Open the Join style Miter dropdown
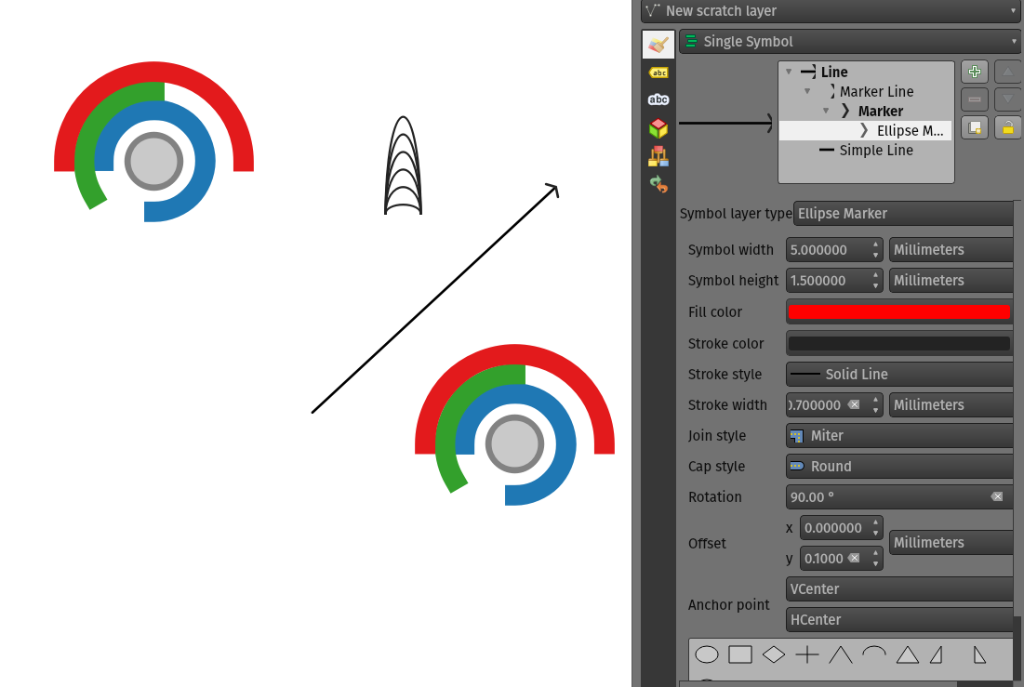Viewport: 1024px width, 687px height. [899, 436]
